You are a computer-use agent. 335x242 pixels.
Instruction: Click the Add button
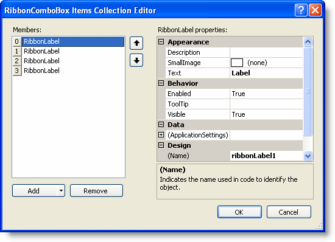[x=33, y=191]
